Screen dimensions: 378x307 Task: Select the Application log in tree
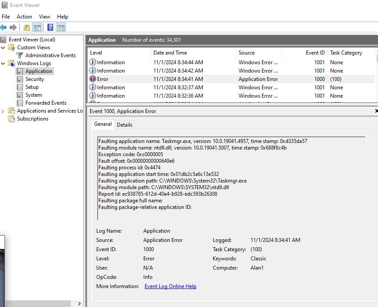(39, 71)
